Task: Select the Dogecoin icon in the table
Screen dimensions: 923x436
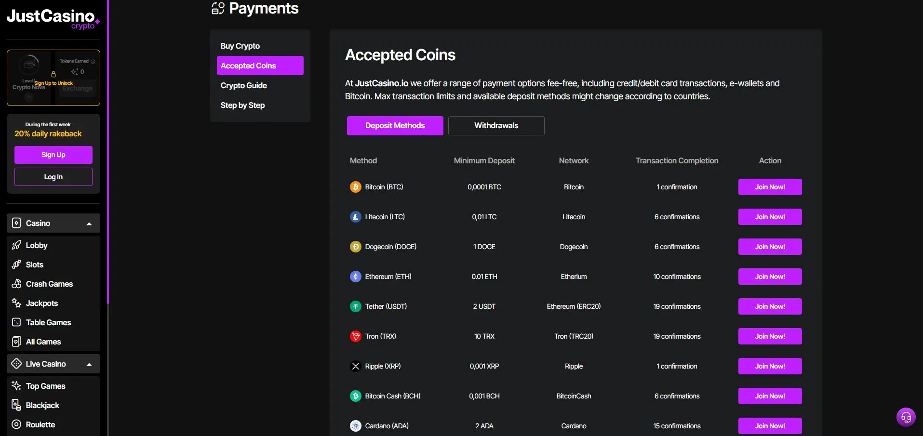Action: (x=355, y=246)
